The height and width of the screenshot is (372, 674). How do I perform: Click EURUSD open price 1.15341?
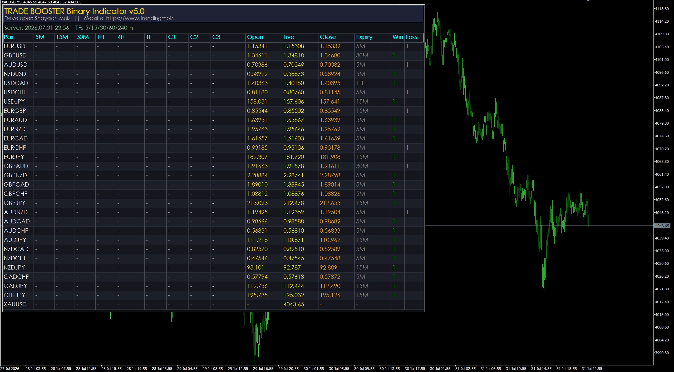[257, 46]
